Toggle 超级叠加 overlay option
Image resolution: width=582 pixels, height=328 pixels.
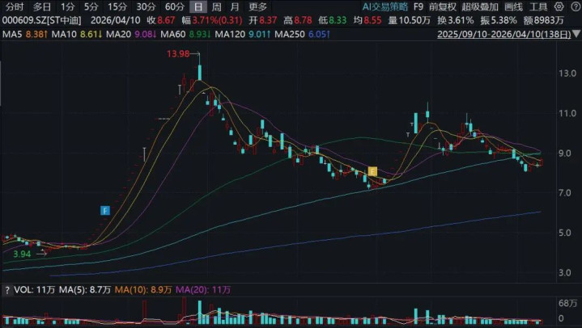tap(480, 6)
